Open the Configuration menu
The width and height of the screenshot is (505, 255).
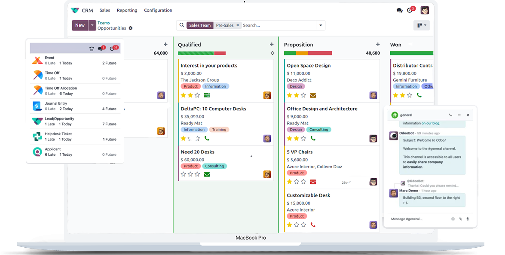pos(158,10)
